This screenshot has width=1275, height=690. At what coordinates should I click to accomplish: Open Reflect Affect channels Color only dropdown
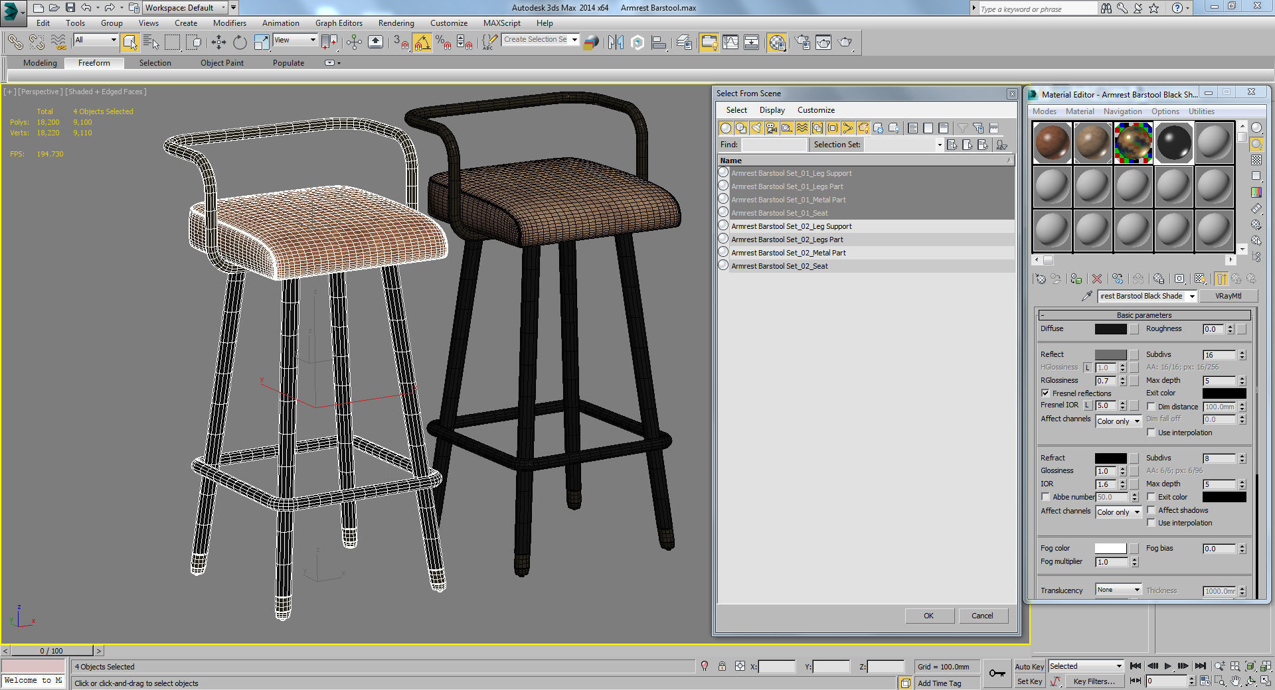coord(1118,421)
